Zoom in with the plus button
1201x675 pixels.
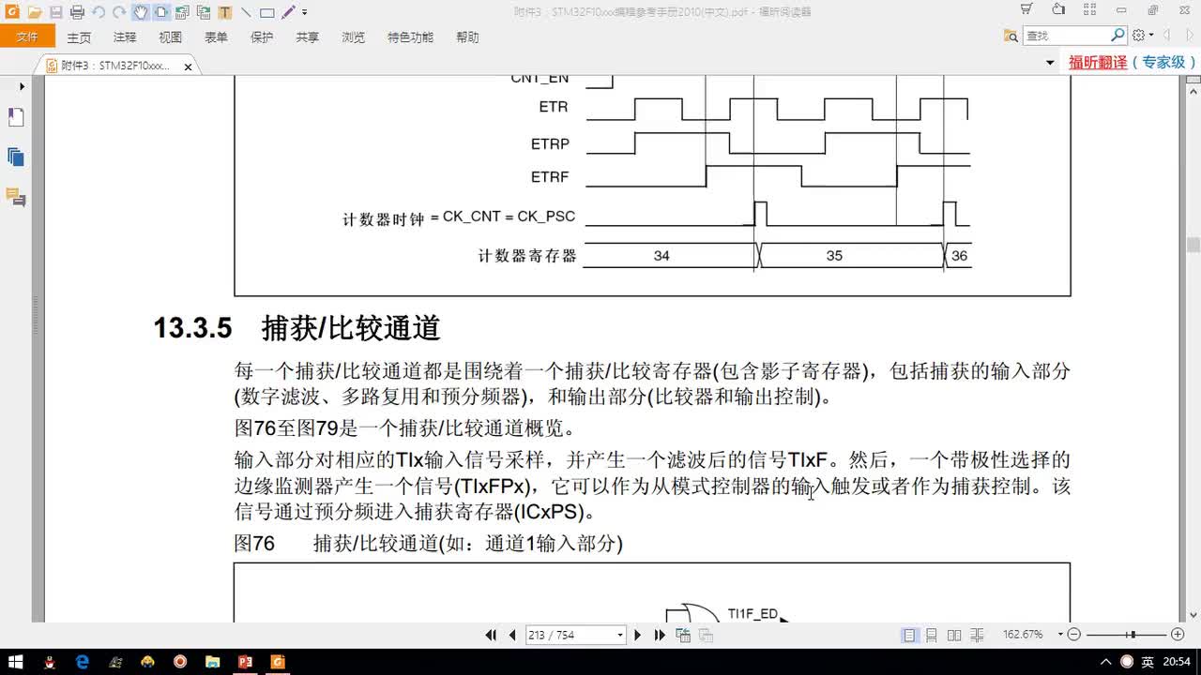point(1178,635)
